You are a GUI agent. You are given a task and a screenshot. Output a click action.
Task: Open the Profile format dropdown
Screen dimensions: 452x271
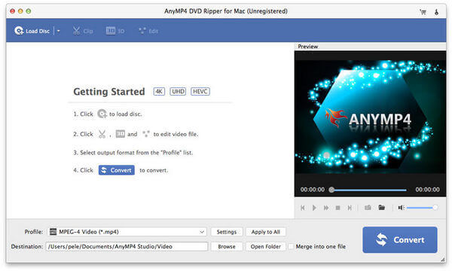coord(127,232)
